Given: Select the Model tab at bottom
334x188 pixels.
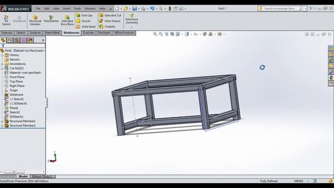Looking at the screenshot, I should (x=23, y=177).
